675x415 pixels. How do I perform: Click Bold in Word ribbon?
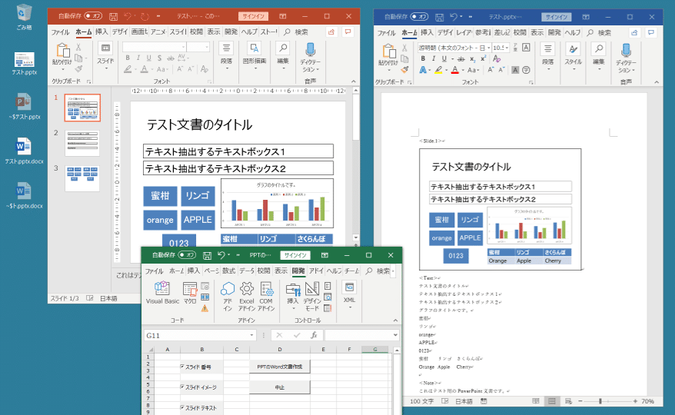(x=423, y=59)
